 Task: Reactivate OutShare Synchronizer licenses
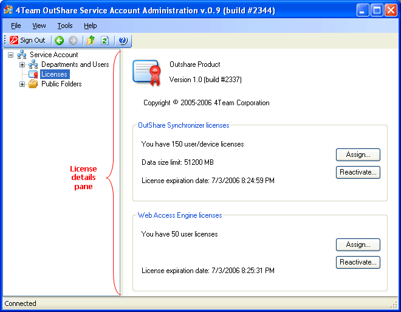[358, 172]
